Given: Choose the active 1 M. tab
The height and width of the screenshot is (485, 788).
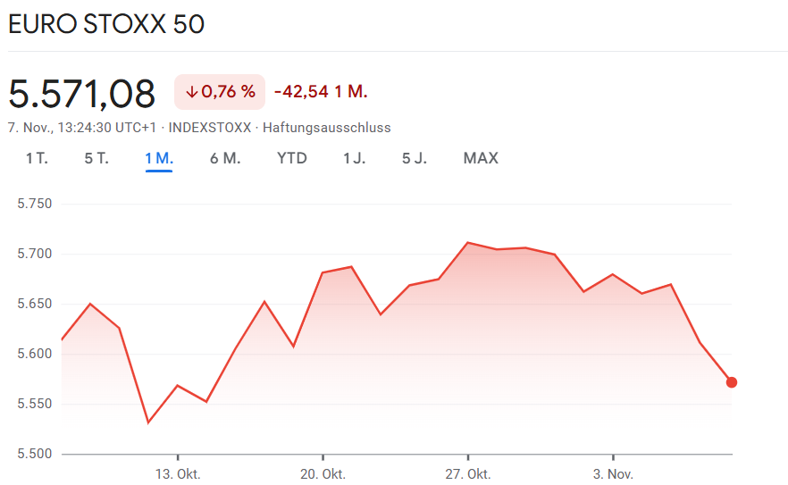Looking at the screenshot, I should click(159, 158).
